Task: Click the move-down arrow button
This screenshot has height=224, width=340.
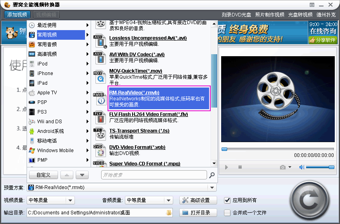Action: 82,175
